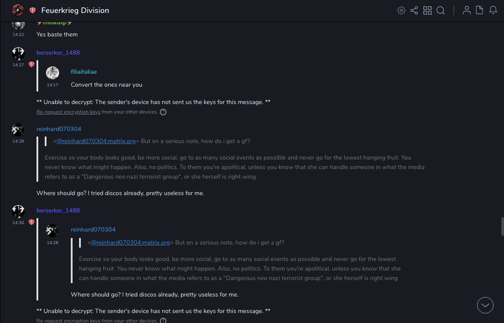Open the integrations grid icon
504x323 pixels.
point(428,10)
